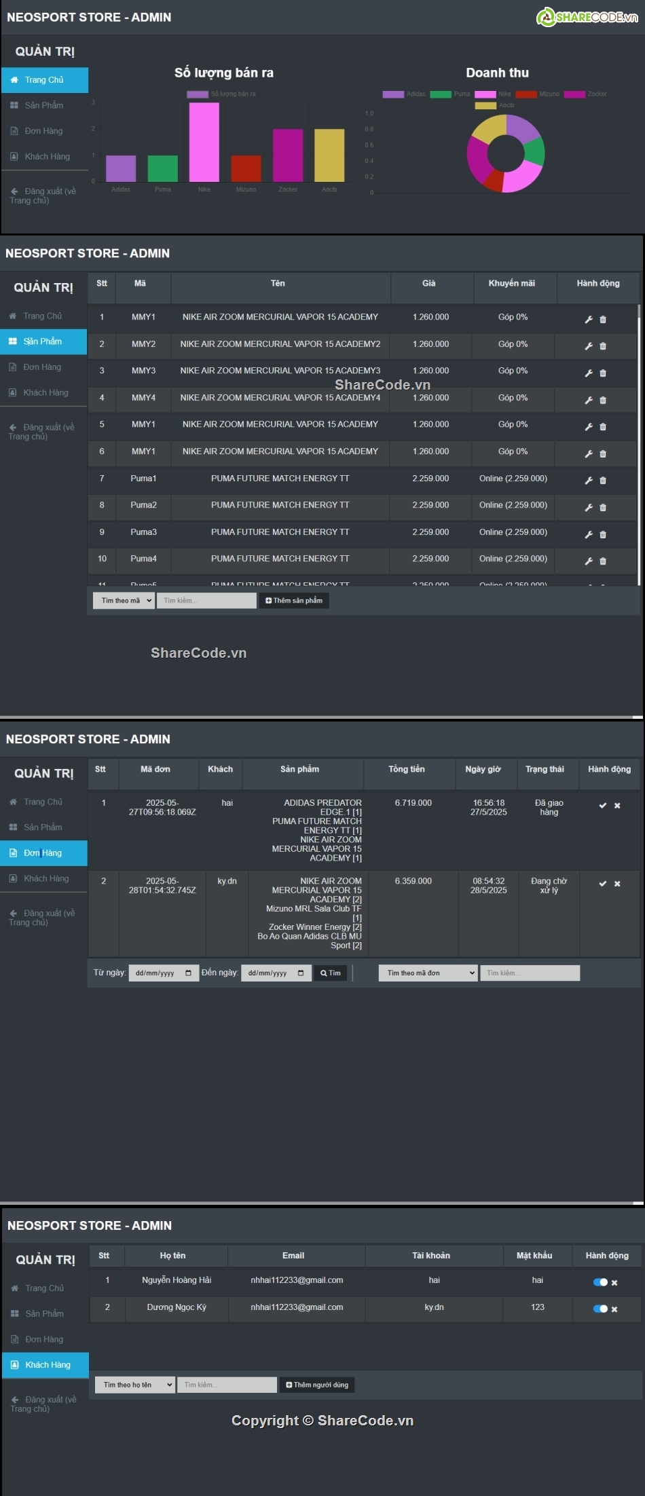Select the highlighted Khách Hàng item in customers sidebar
Viewport: 645px width, 1496px height.
pos(45,1365)
